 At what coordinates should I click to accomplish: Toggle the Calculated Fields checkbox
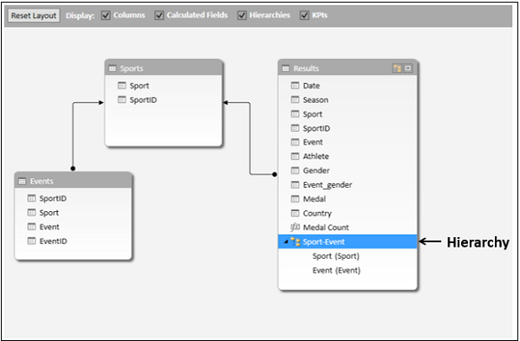[x=159, y=16]
